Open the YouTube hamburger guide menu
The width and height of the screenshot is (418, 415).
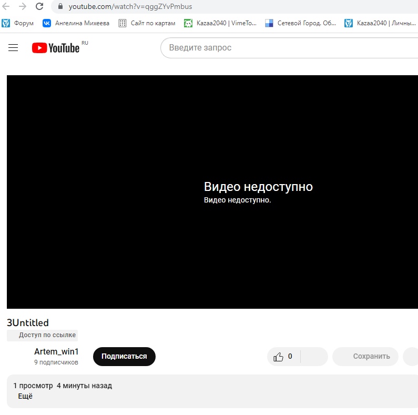point(13,48)
